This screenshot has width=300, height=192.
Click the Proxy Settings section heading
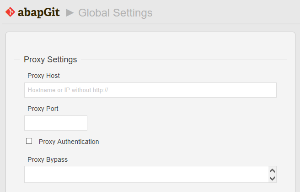[50, 60]
